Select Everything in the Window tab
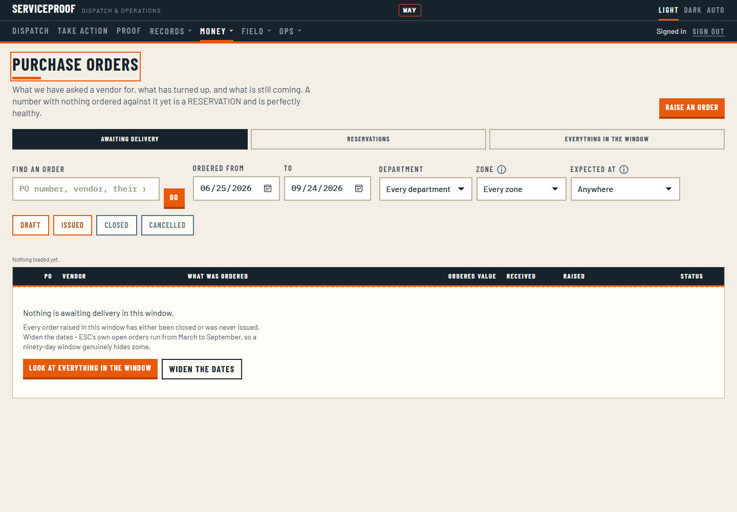This screenshot has height=512, width=737. coord(607,139)
